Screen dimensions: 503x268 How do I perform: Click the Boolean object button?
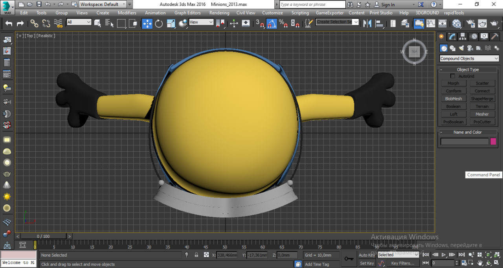tap(453, 106)
